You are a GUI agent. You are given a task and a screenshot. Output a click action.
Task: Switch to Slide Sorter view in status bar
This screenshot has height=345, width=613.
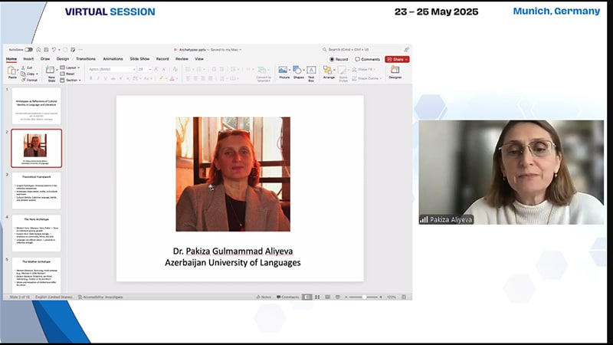[x=316, y=297]
